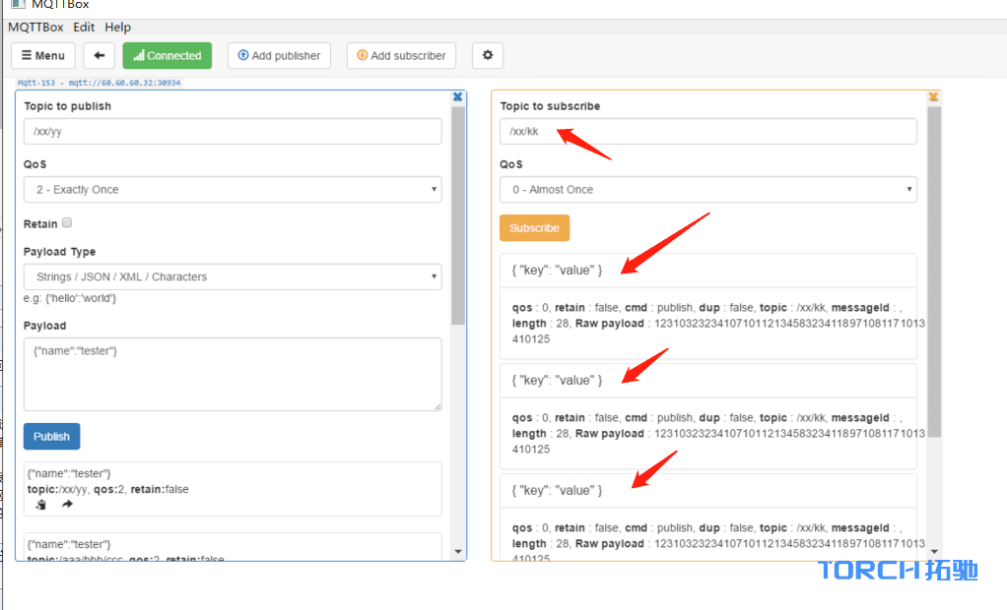Click the orange Subscribe button
Viewport: 1007px width, 610px height.
(534, 227)
